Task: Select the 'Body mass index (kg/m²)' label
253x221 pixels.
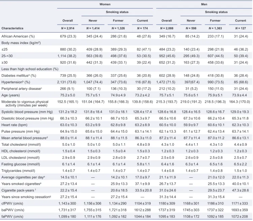Action: pos(21,43)
